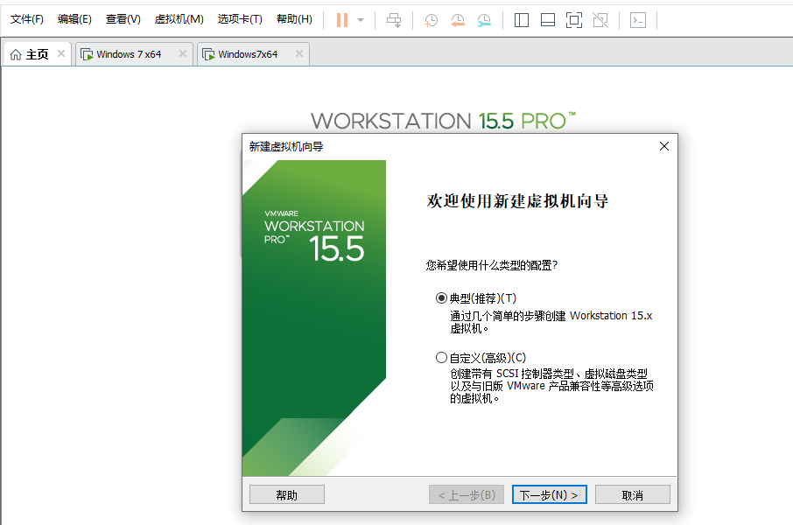The height and width of the screenshot is (525, 793).
Task: Open the power options dropdown arrow
Action: pyautogui.click(x=361, y=20)
